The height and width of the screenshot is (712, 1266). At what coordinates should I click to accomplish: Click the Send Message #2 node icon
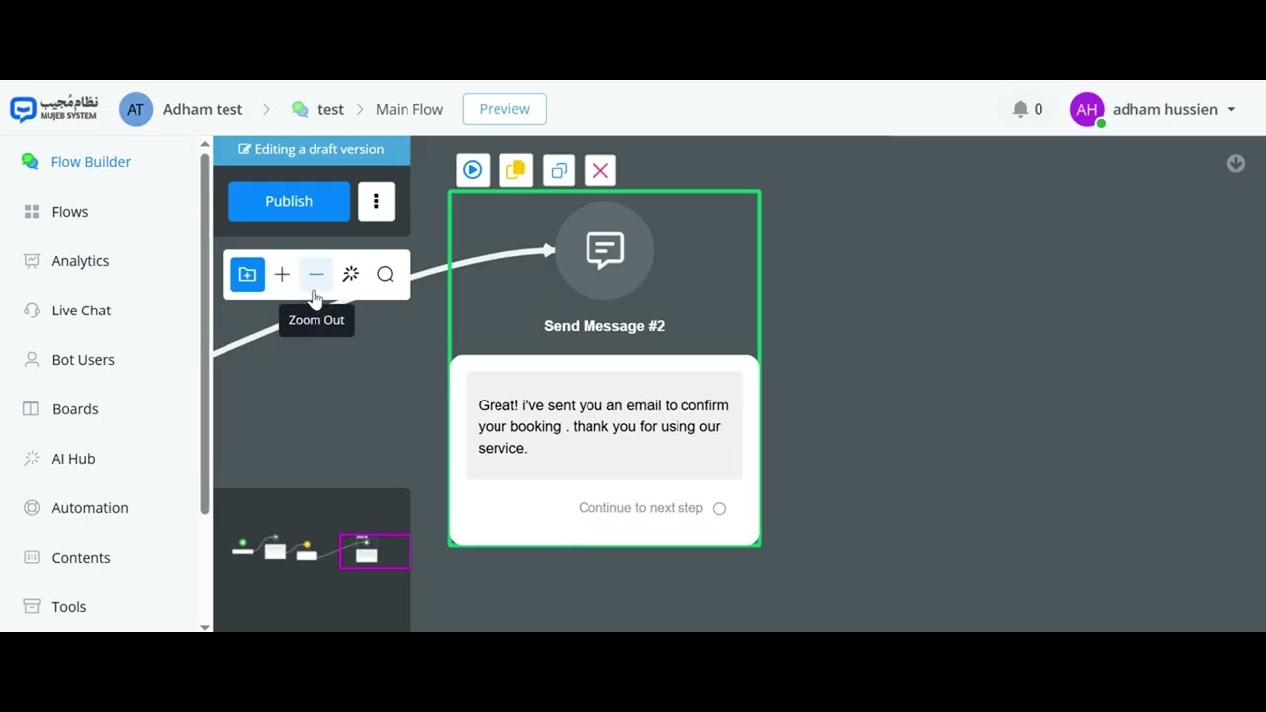click(604, 250)
